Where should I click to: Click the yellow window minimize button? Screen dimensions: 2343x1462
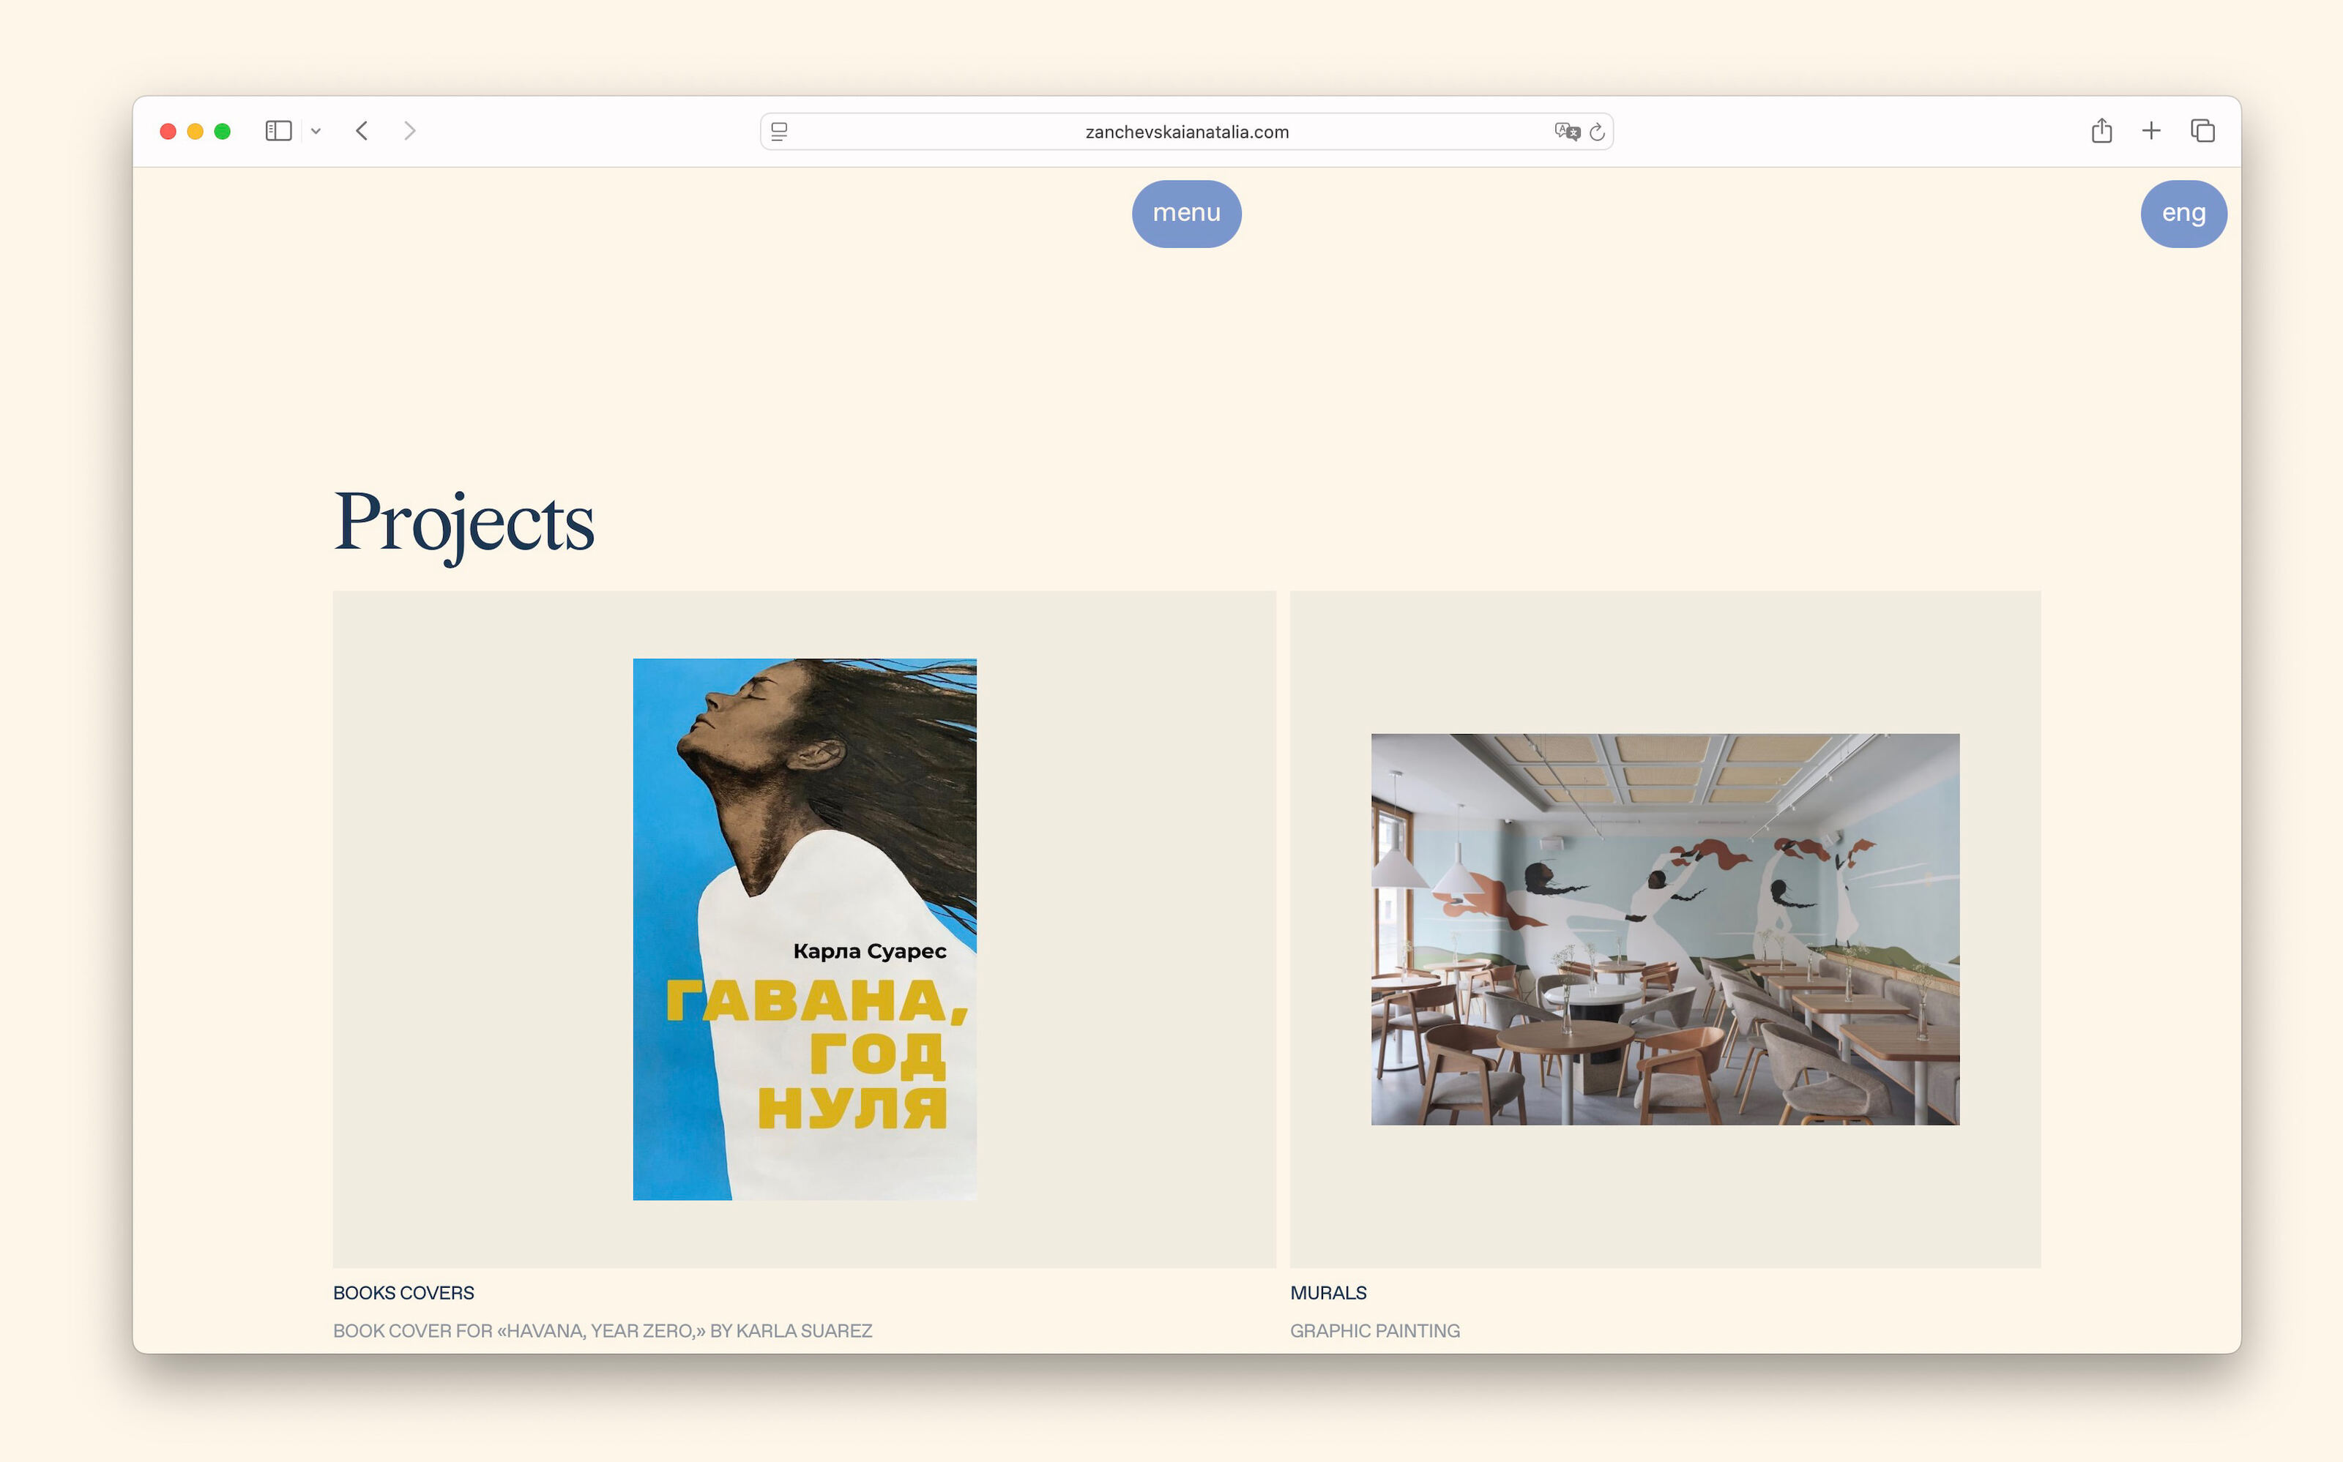(195, 132)
